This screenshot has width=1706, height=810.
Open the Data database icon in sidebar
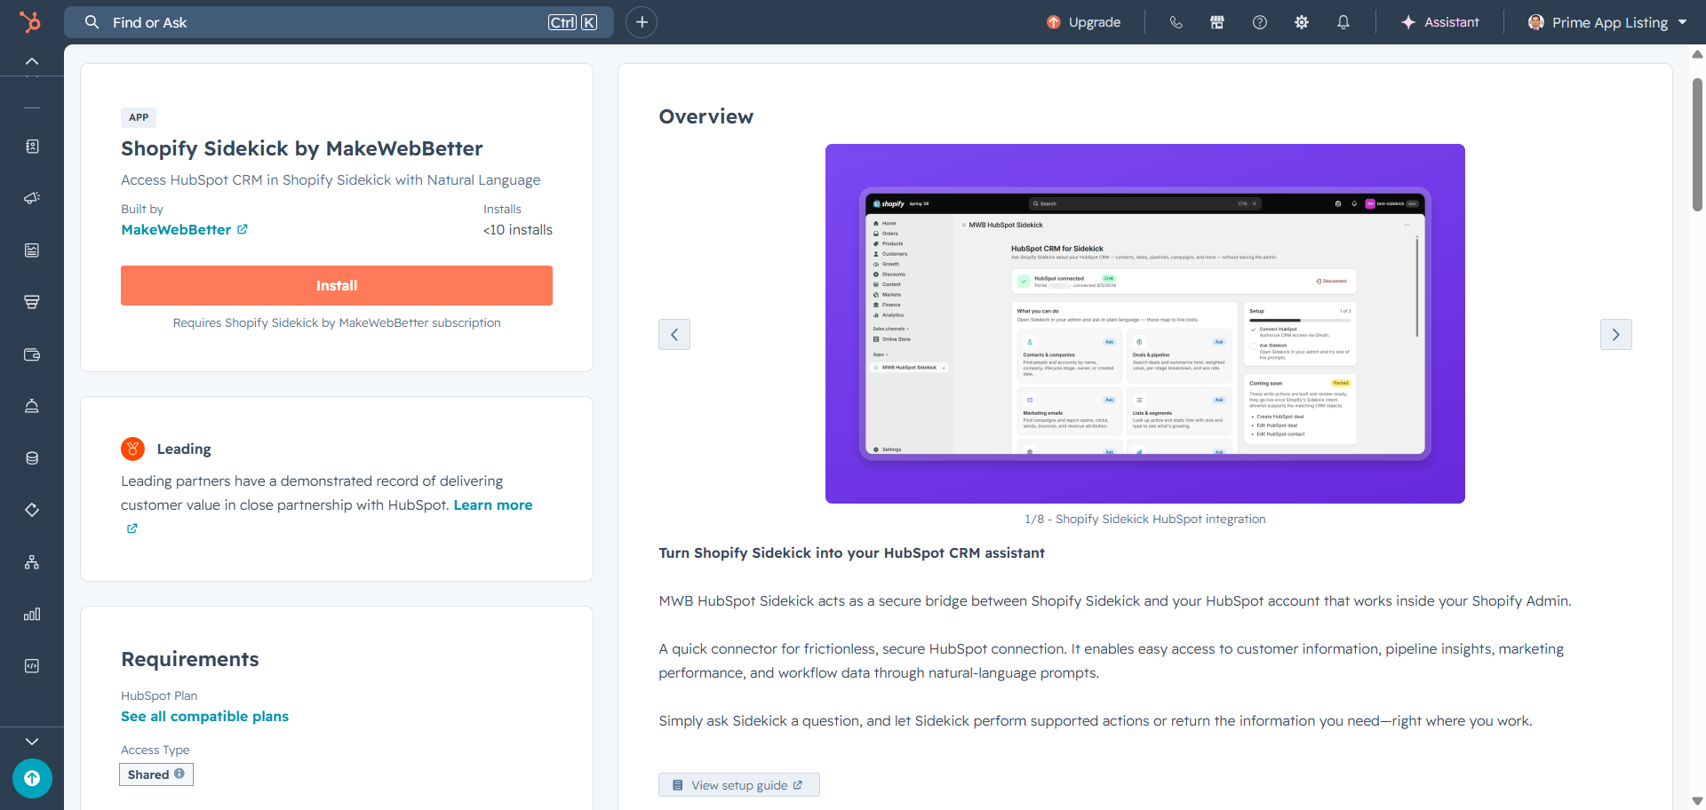point(32,458)
